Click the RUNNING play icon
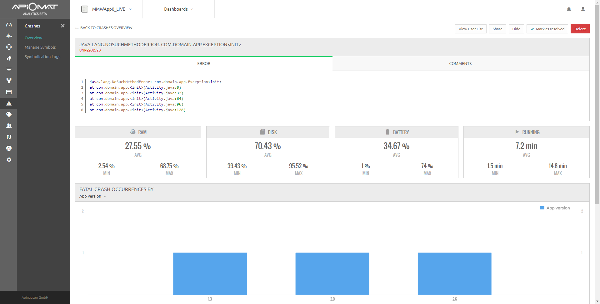 pos(517,132)
